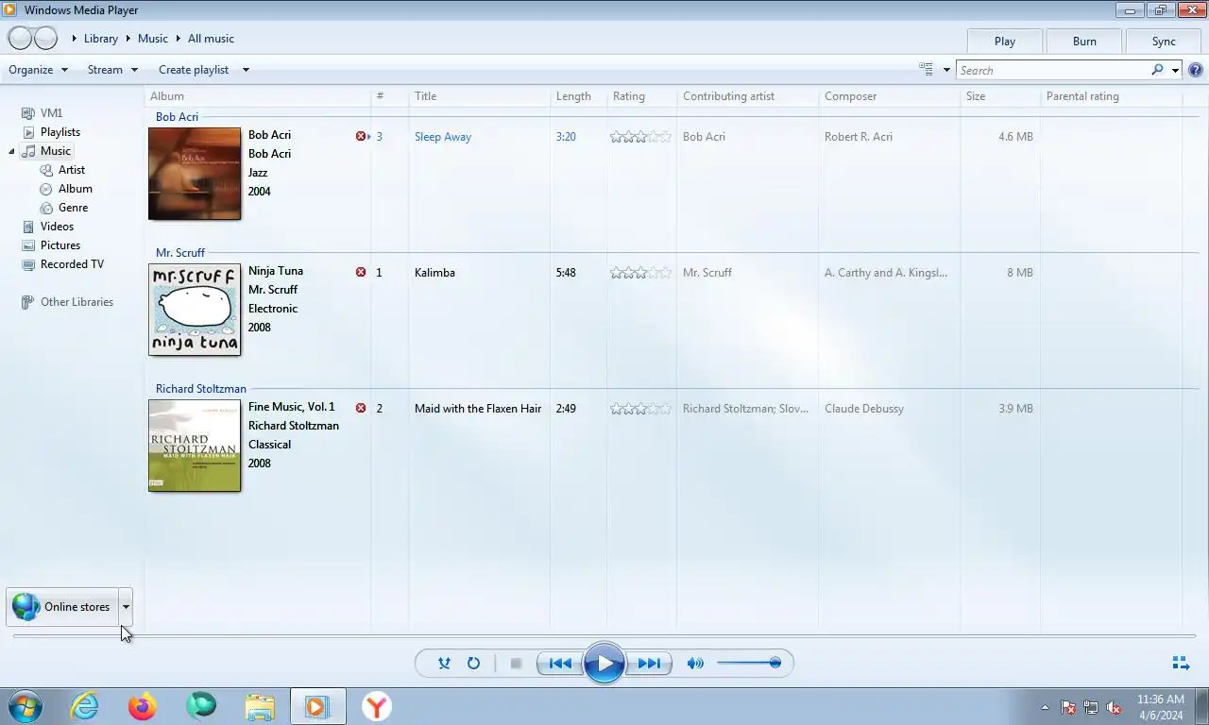The width and height of the screenshot is (1209, 725).
Task: Launch Internet Explorer from the taskbar
Action: click(85, 706)
